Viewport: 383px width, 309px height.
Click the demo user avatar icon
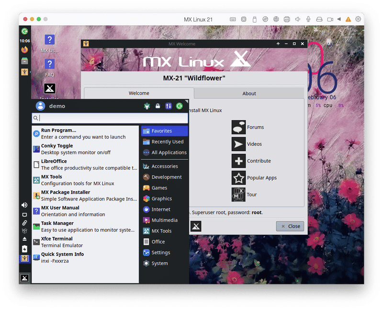(x=40, y=106)
